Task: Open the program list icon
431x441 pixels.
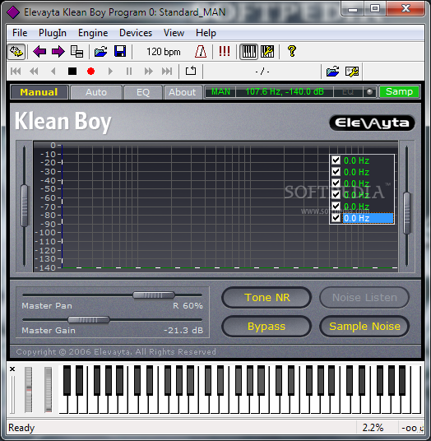Action: coord(76,52)
